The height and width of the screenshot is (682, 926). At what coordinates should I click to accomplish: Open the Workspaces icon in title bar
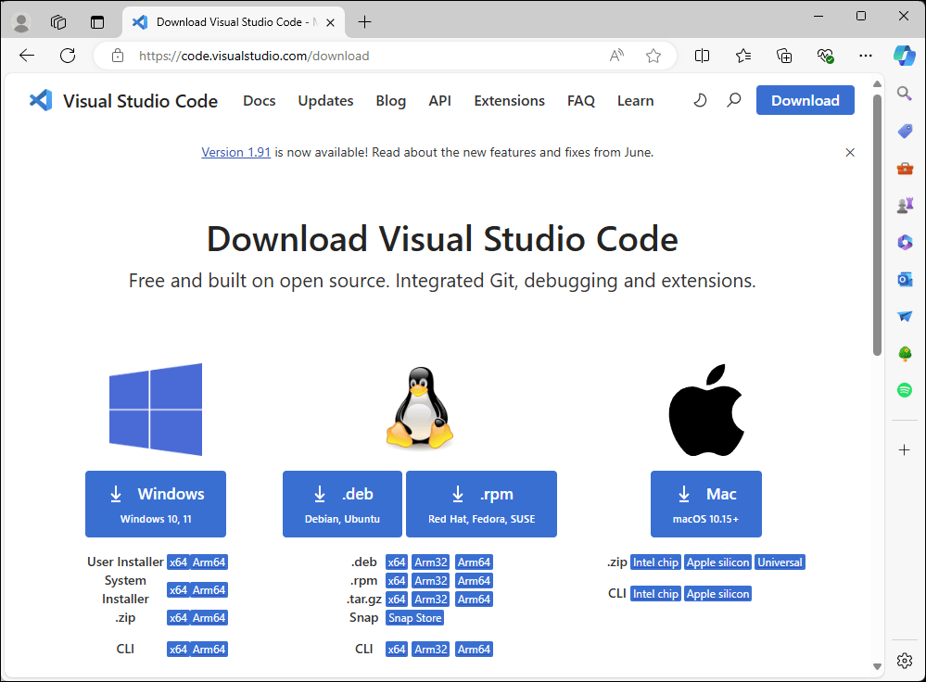point(58,22)
